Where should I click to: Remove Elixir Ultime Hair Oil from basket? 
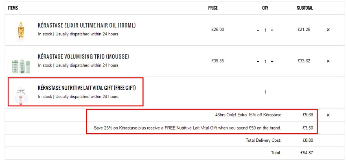(328, 30)
